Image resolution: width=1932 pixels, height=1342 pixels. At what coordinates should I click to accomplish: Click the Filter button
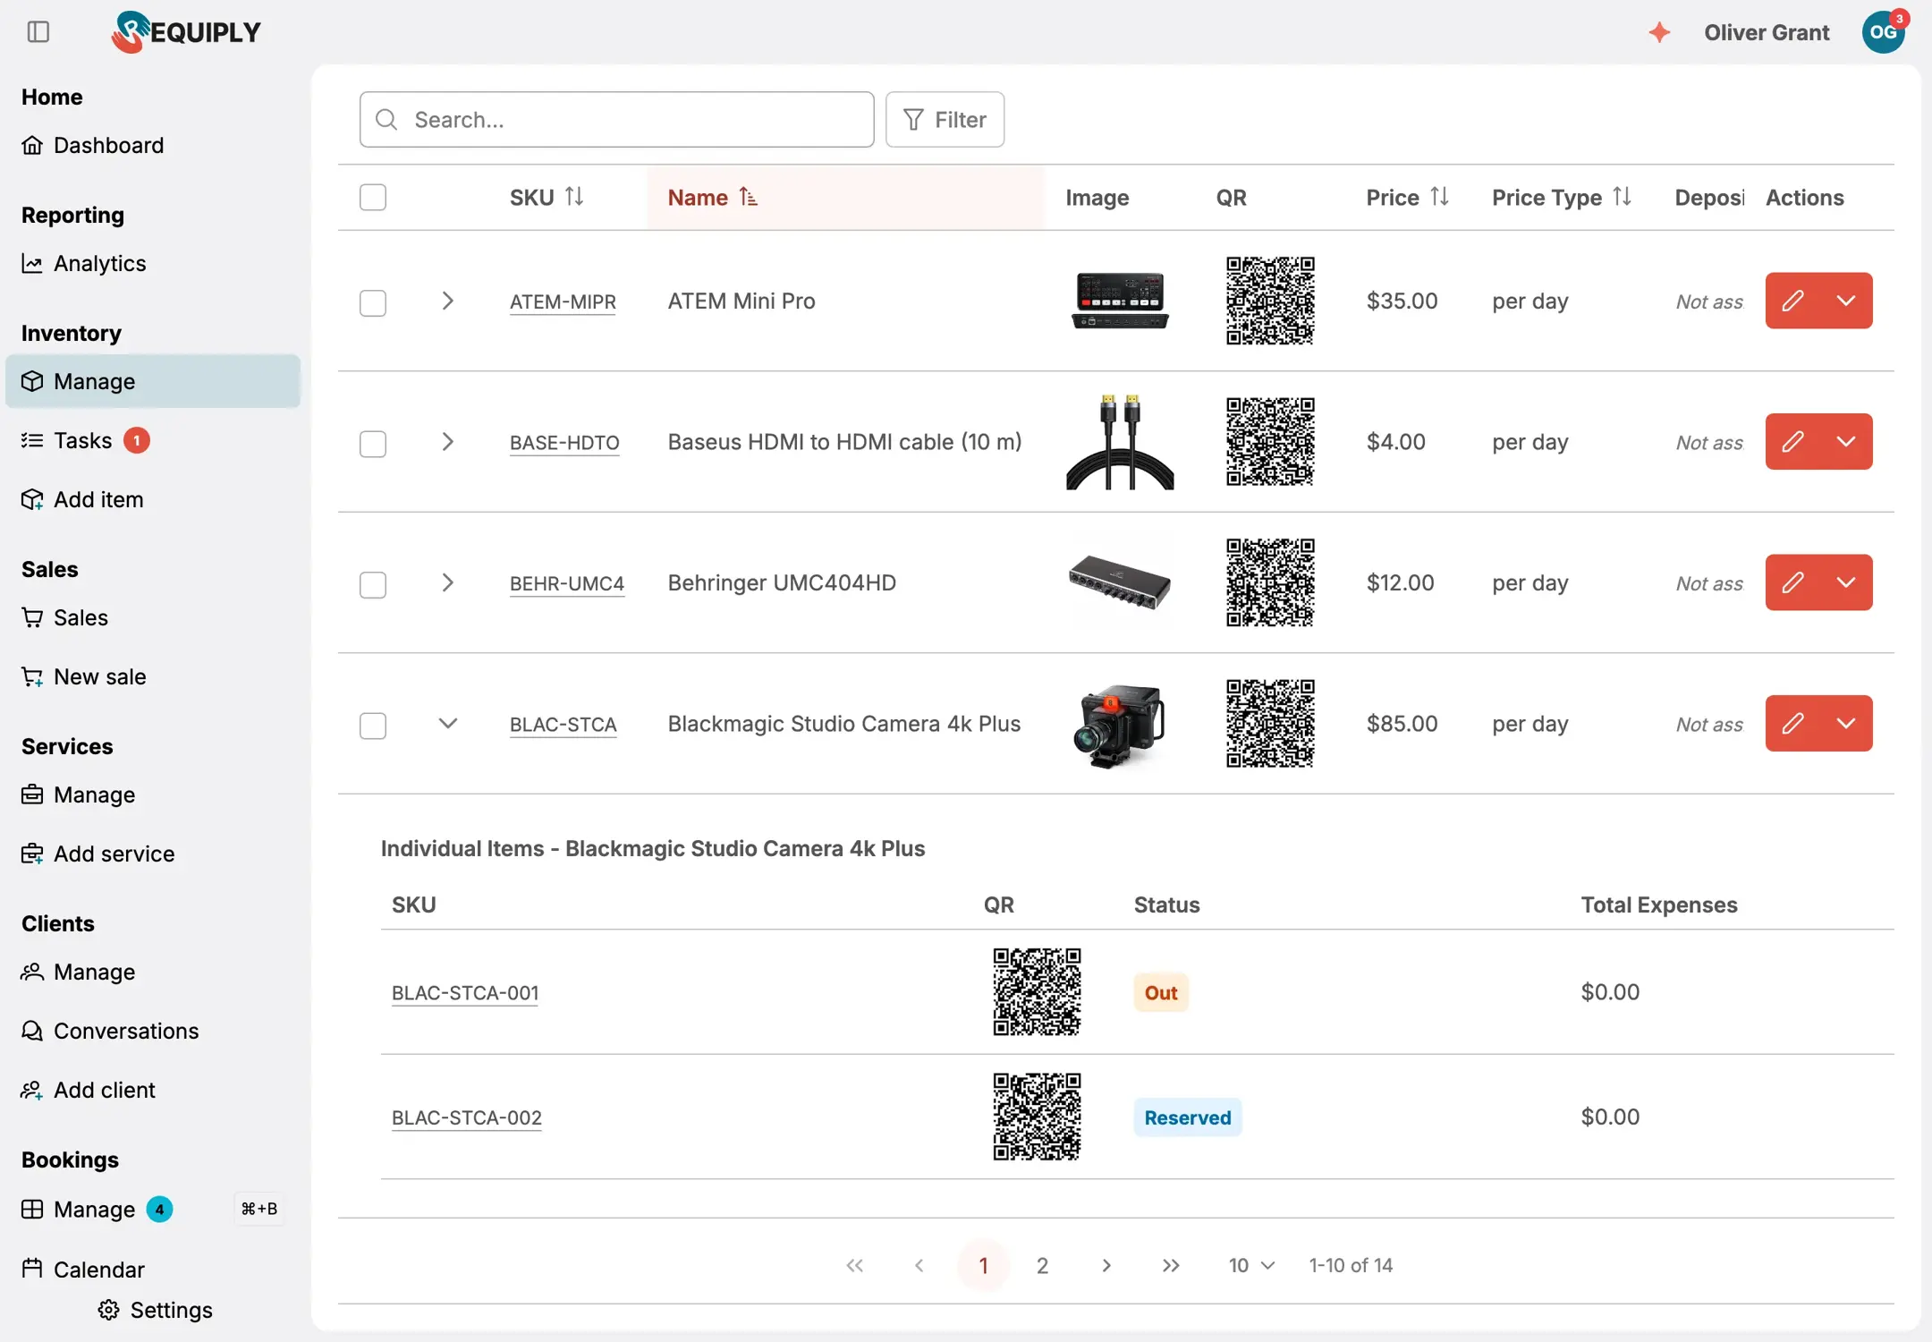pos(945,119)
